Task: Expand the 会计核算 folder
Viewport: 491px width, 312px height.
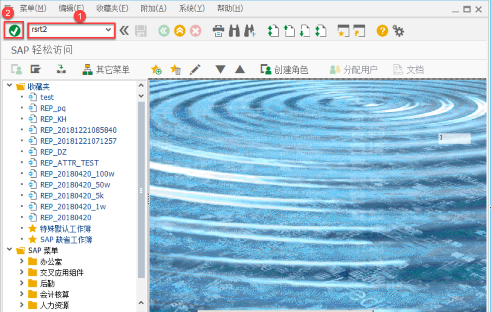Action: [x=22, y=294]
